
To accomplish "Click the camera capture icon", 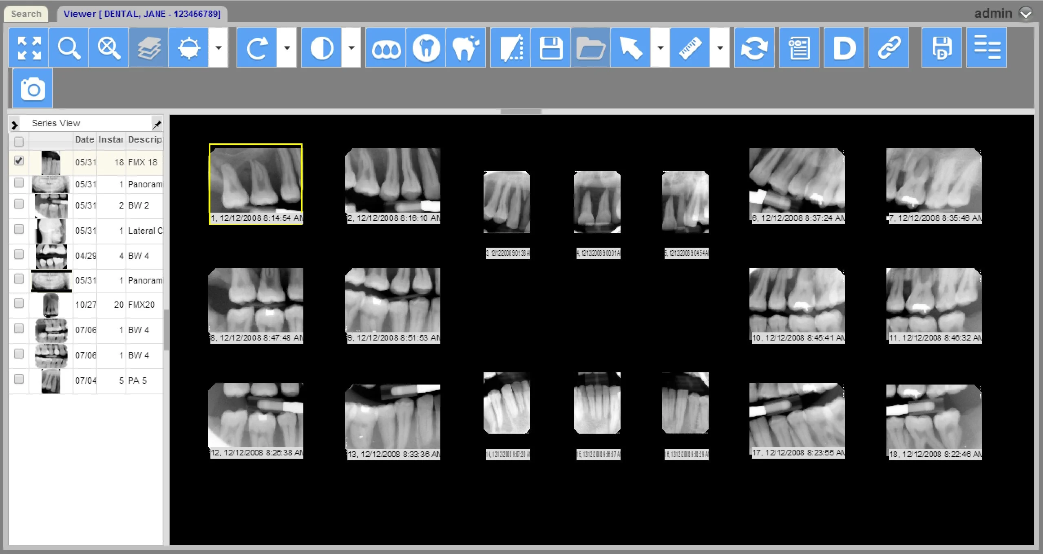I will (x=33, y=88).
